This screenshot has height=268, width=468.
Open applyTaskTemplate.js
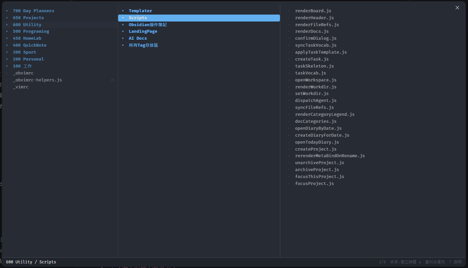pyautogui.click(x=321, y=52)
